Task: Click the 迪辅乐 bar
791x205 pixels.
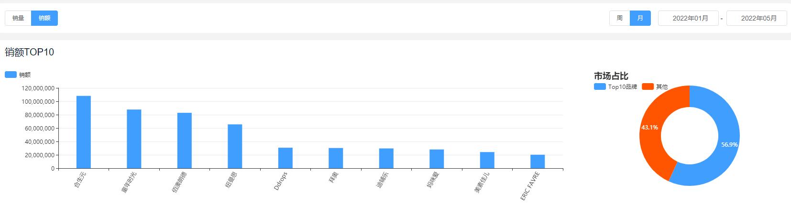Action: tap(386, 158)
